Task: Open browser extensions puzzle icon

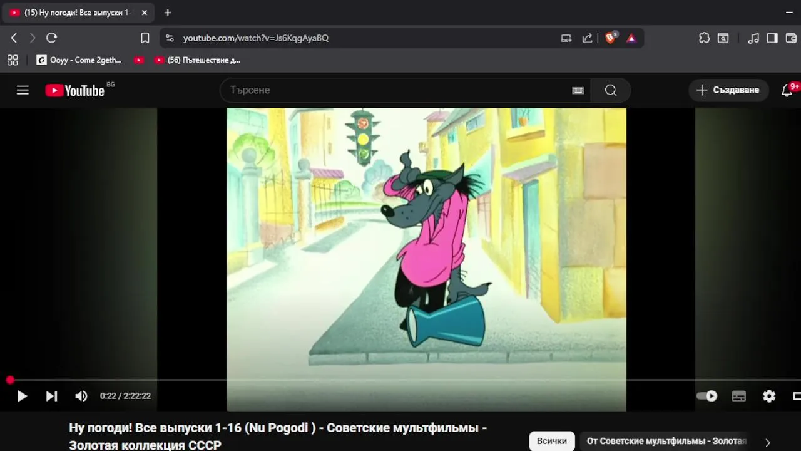Action: [704, 38]
